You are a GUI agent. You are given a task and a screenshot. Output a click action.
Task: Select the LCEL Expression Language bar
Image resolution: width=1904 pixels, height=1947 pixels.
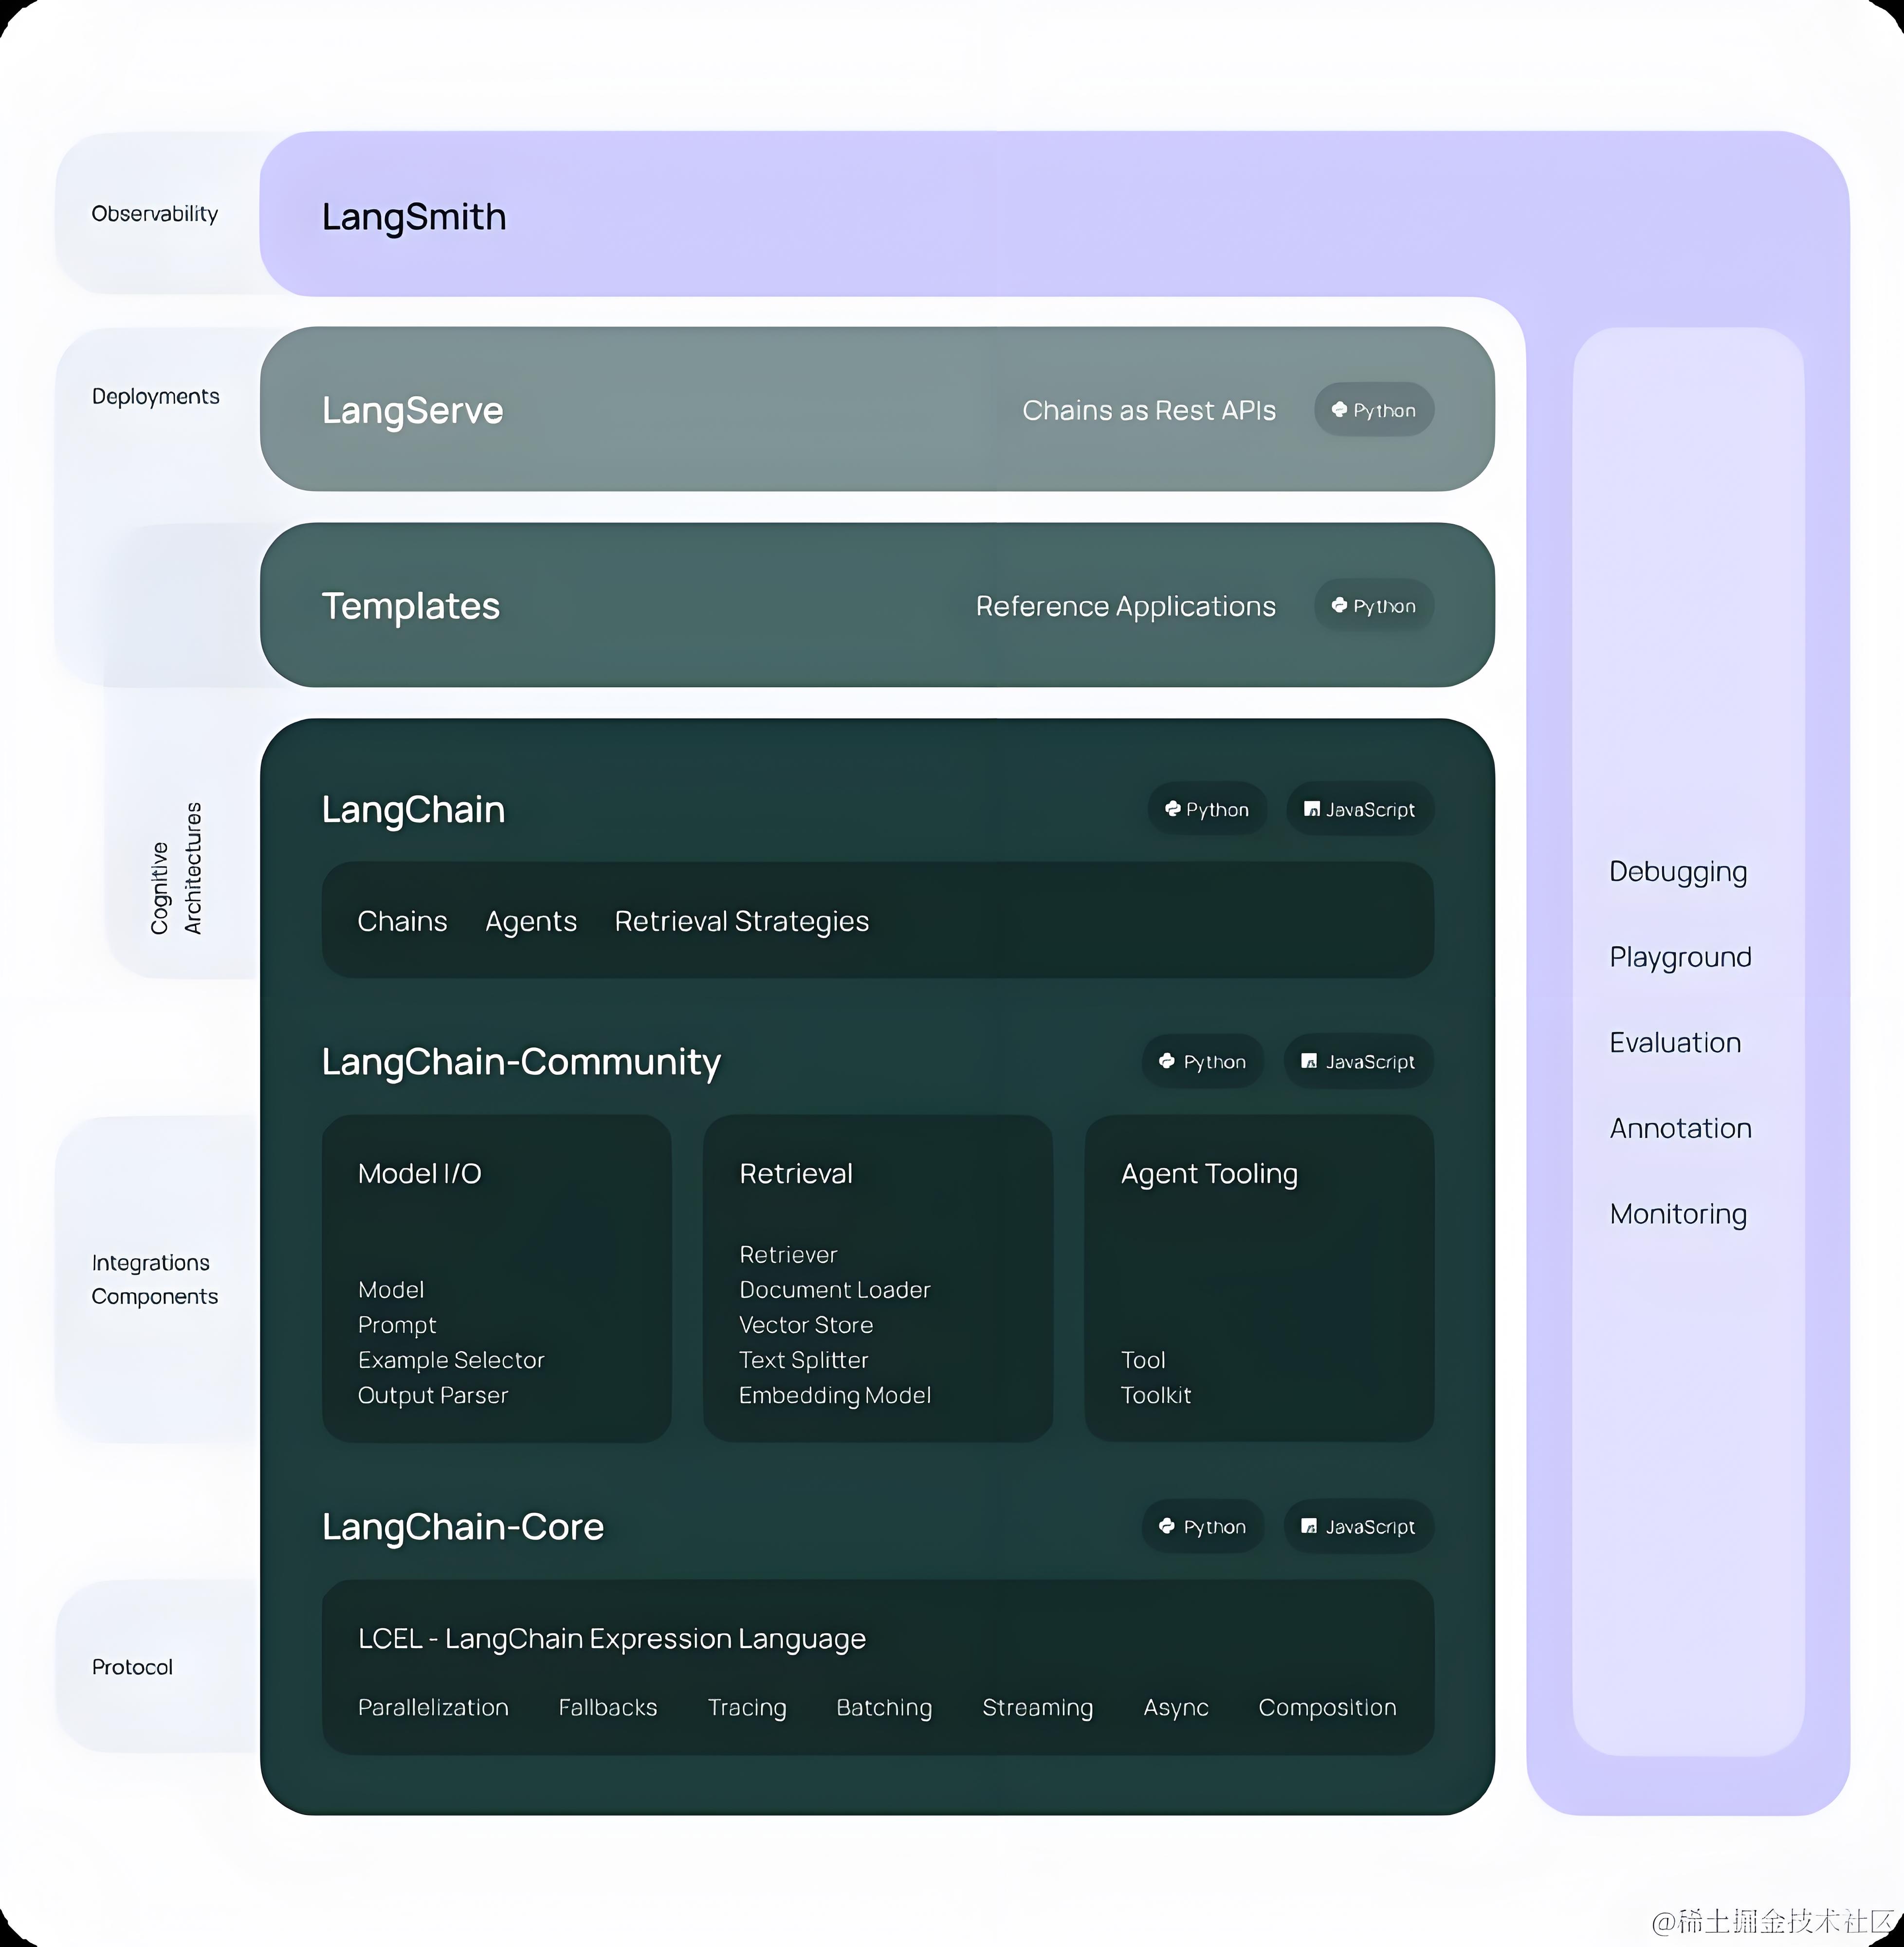pyautogui.click(x=612, y=1638)
